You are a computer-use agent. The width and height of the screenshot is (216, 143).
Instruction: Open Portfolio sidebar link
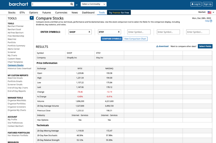click(x=12, y=42)
